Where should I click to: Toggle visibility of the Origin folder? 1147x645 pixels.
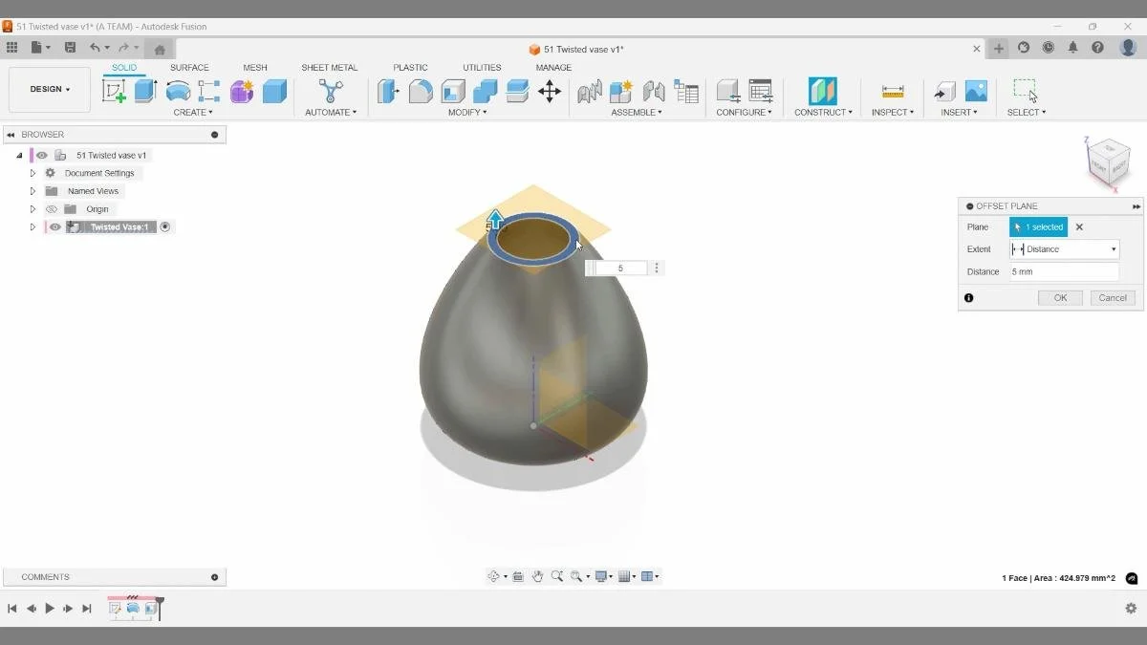point(53,209)
